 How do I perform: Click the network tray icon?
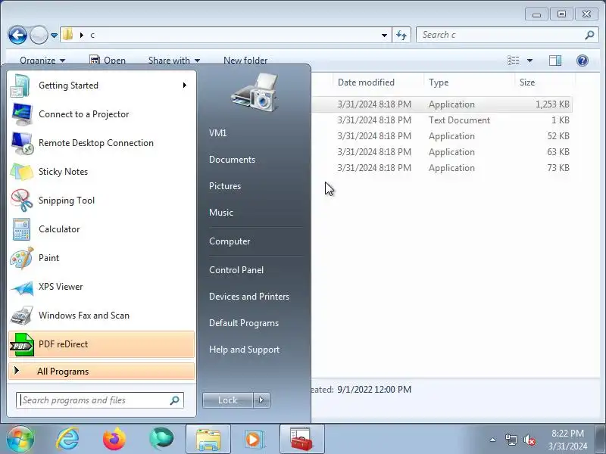click(511, 440)
